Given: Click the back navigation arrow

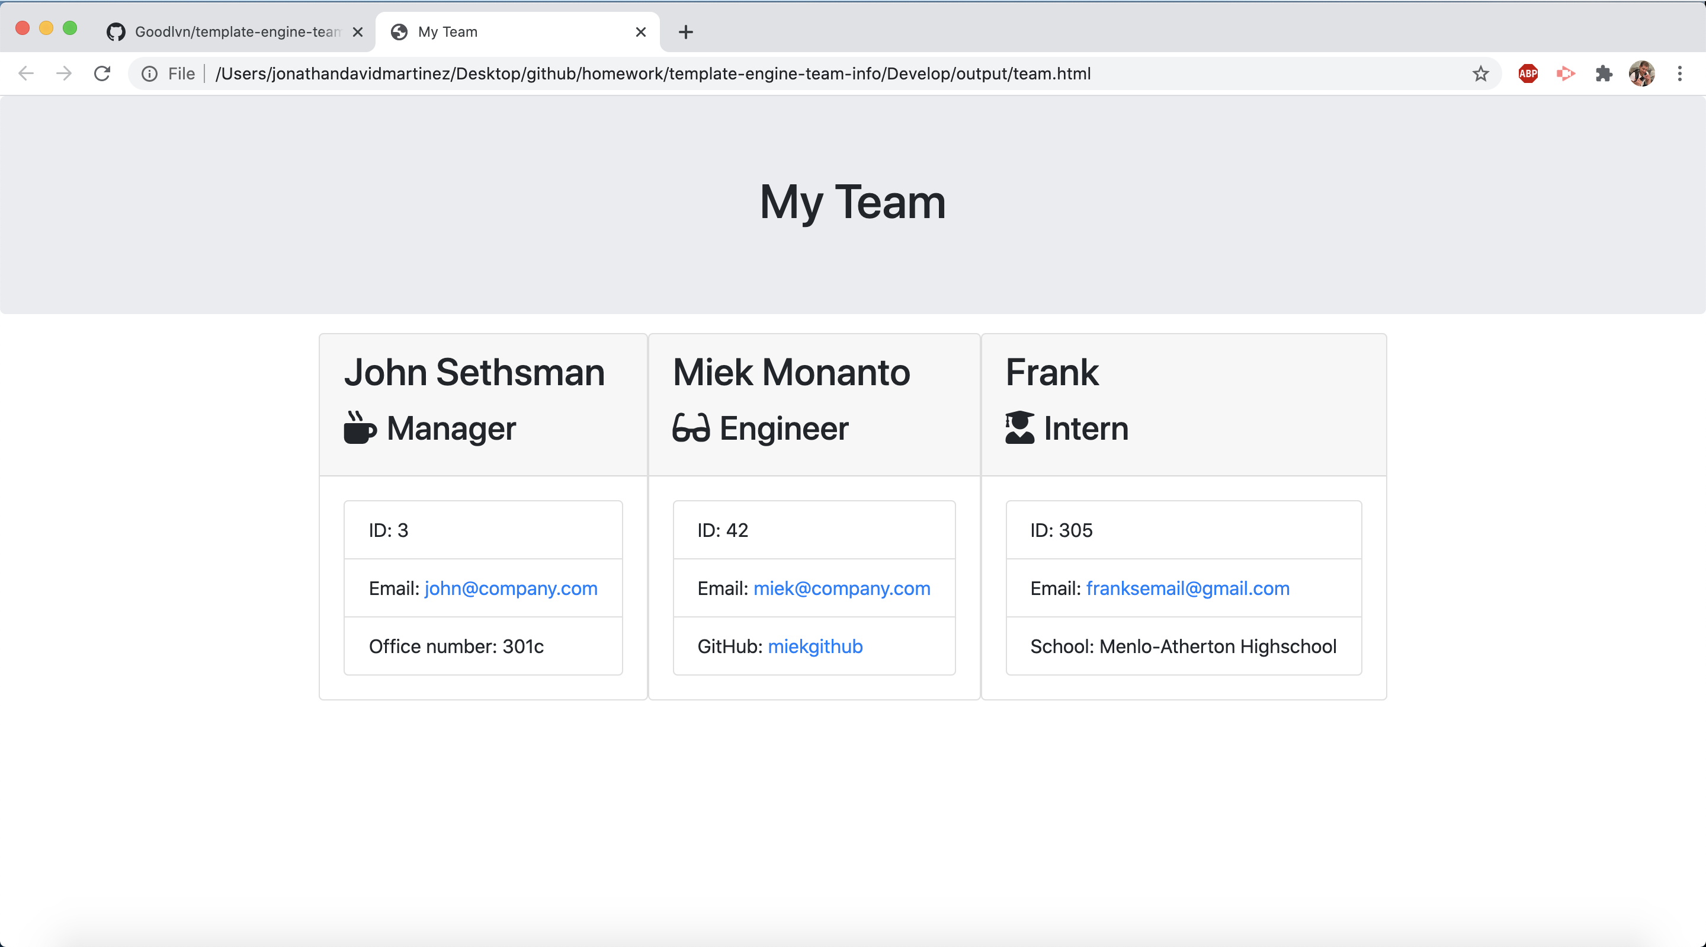Looking at the screenshot, I should click(26, 73).
